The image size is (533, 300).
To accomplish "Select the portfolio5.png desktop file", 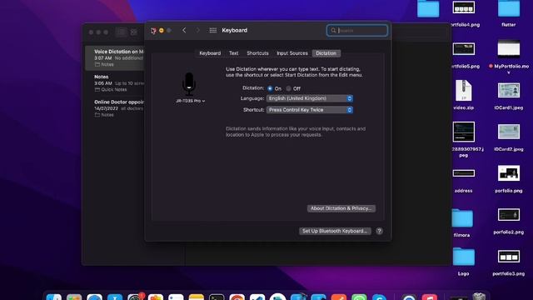I will click(x=464, y=49).
